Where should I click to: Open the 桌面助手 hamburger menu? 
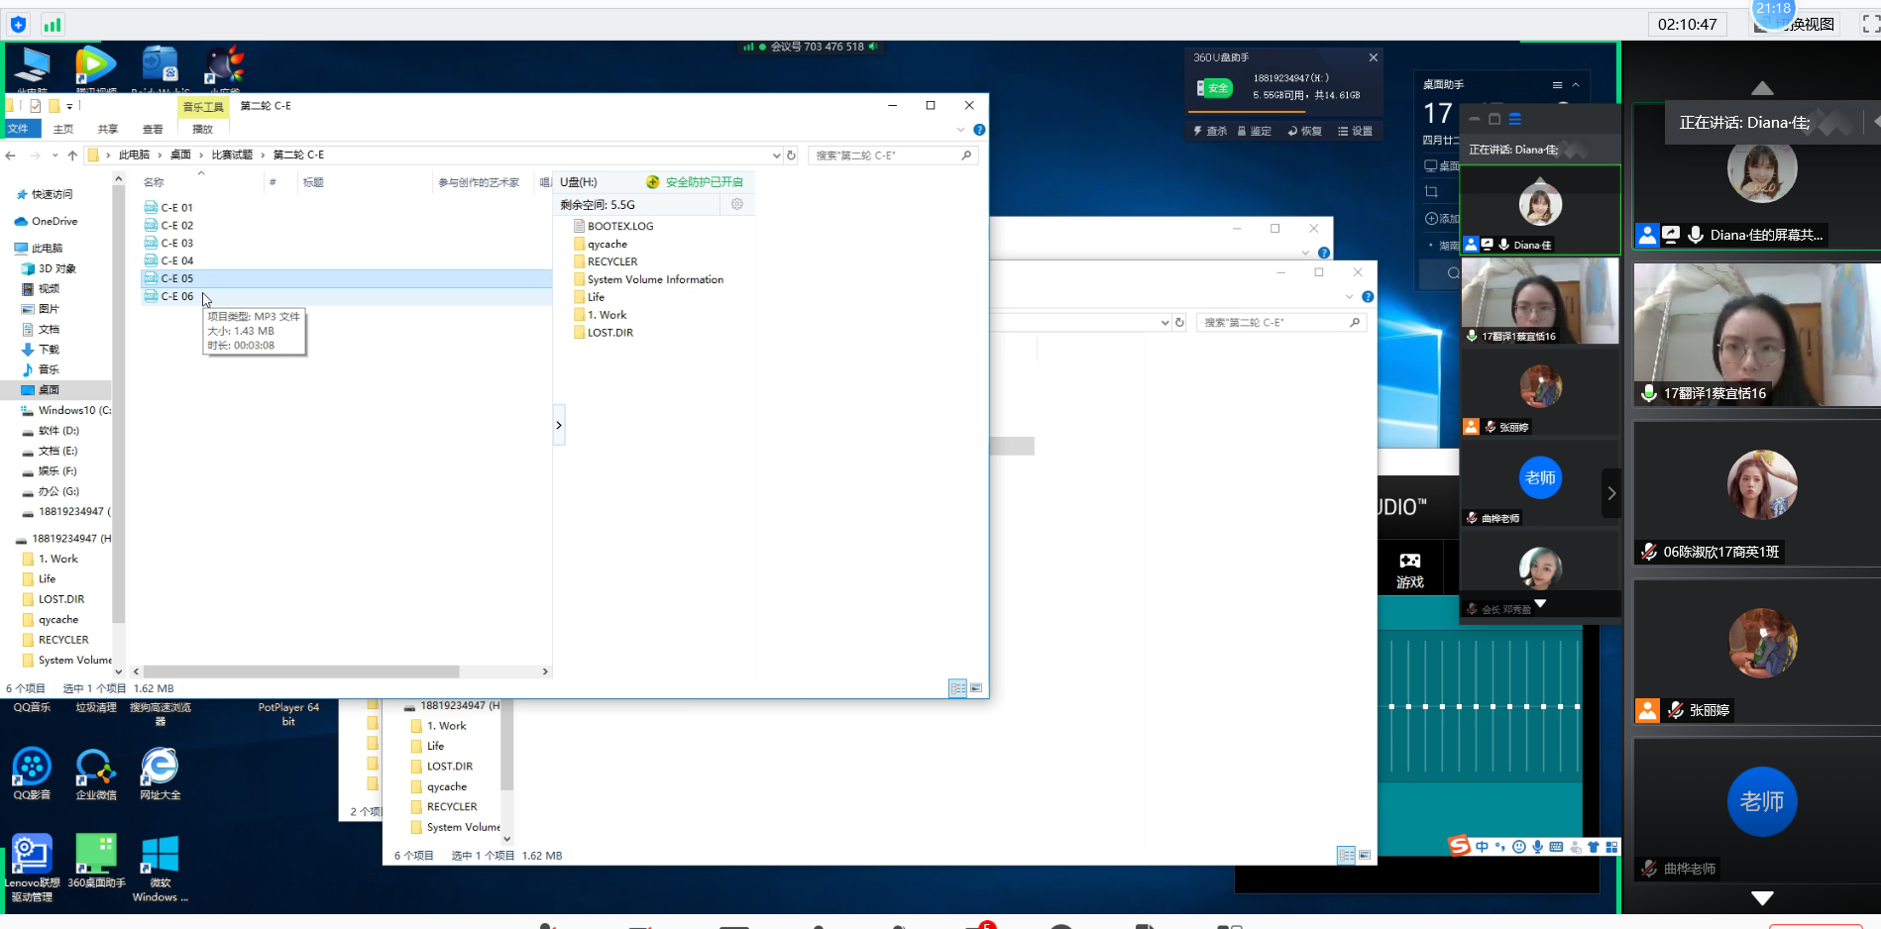click(x=1557, y=85)
